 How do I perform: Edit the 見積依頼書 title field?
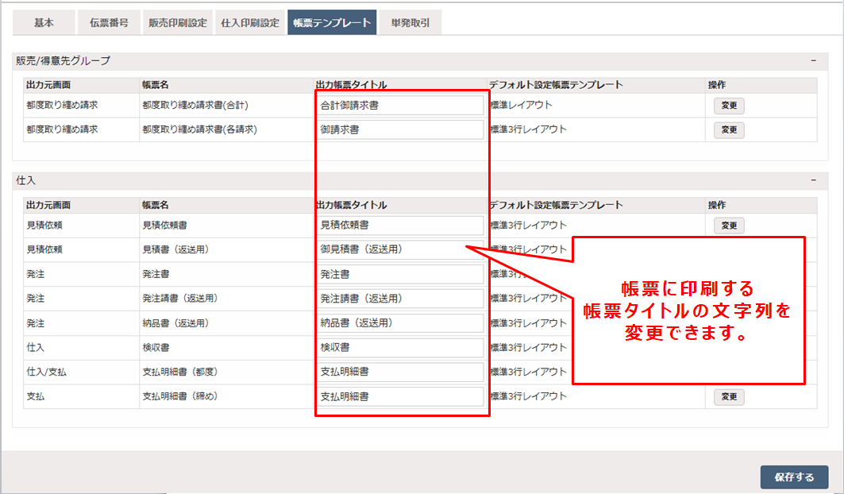click(400, 226)
